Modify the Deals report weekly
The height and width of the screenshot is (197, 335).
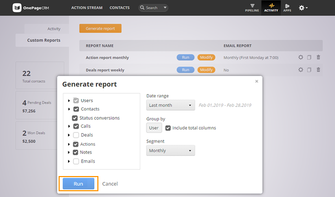(206, 70)
